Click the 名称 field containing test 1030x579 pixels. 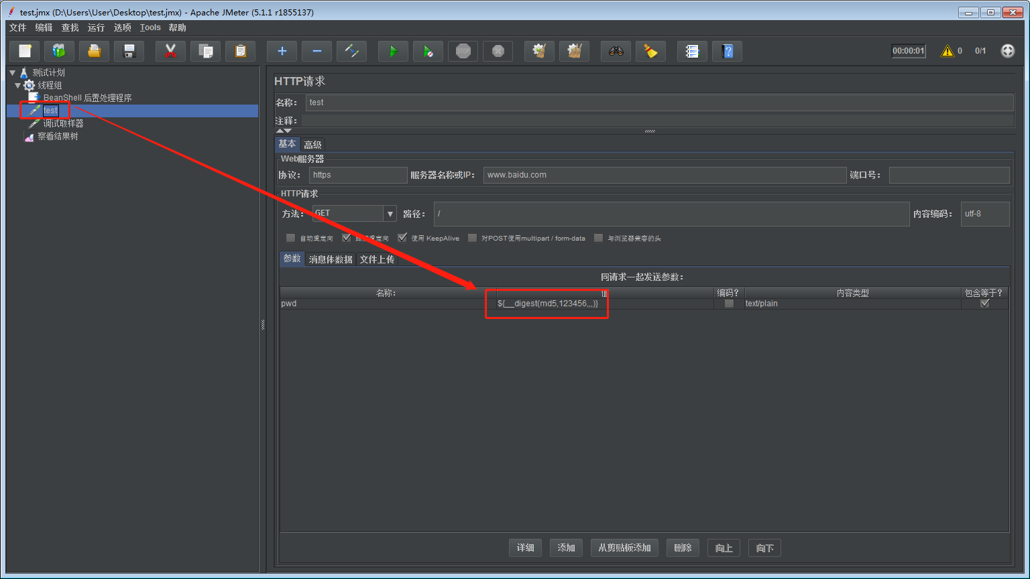(x=660, y=103)
